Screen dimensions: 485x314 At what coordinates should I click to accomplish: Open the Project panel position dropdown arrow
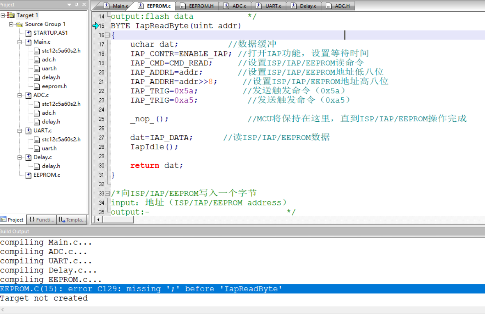point(69,5)
